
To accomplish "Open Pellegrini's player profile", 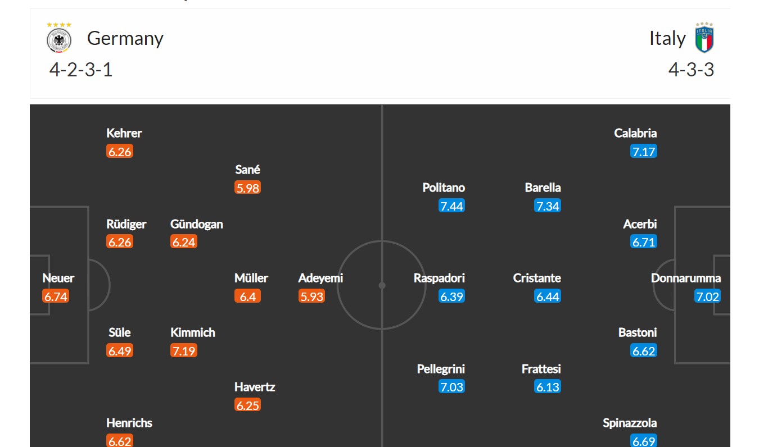I will tap(441, 369).
